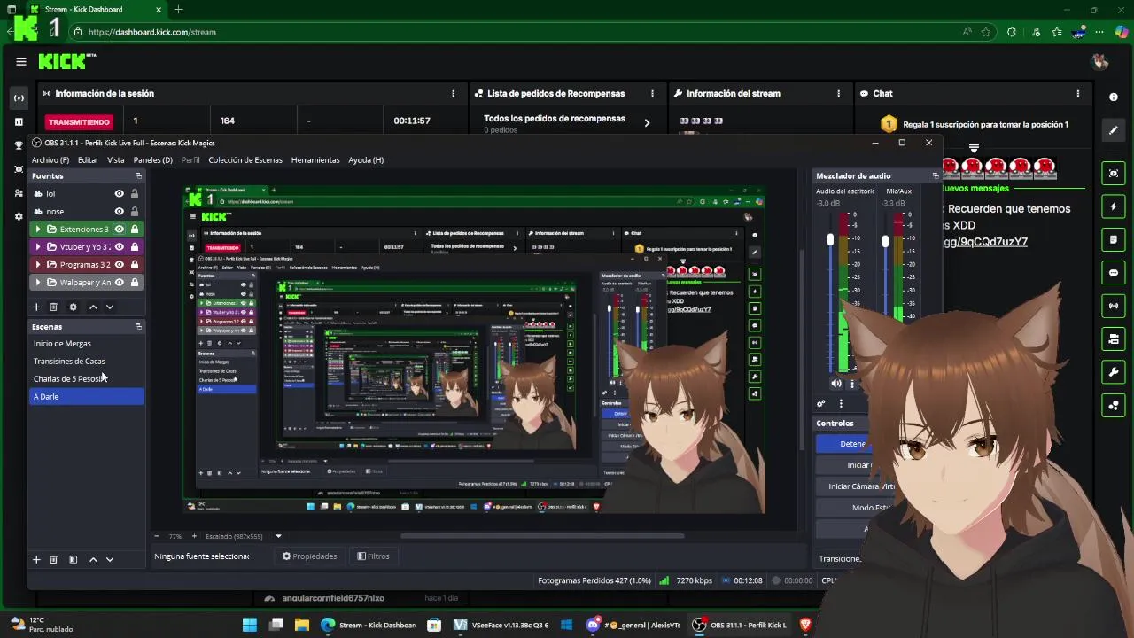The width and height of the screenshot is (1134, 638).
Task: Open Kick sidebar analytics chart icon
Action: (x=19, y=121)
